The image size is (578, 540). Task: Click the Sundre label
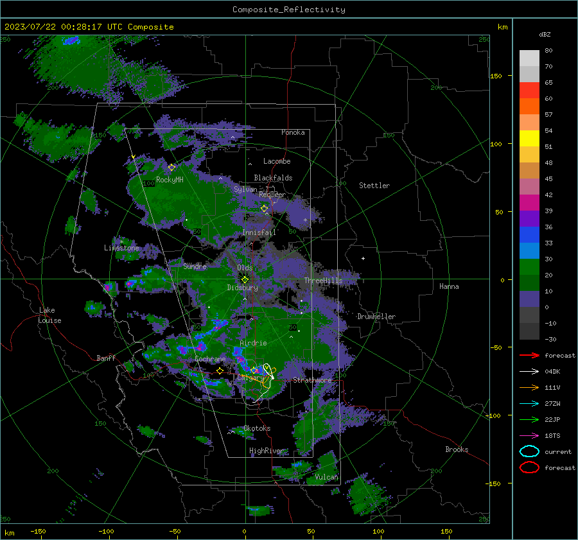pos(195,266)
